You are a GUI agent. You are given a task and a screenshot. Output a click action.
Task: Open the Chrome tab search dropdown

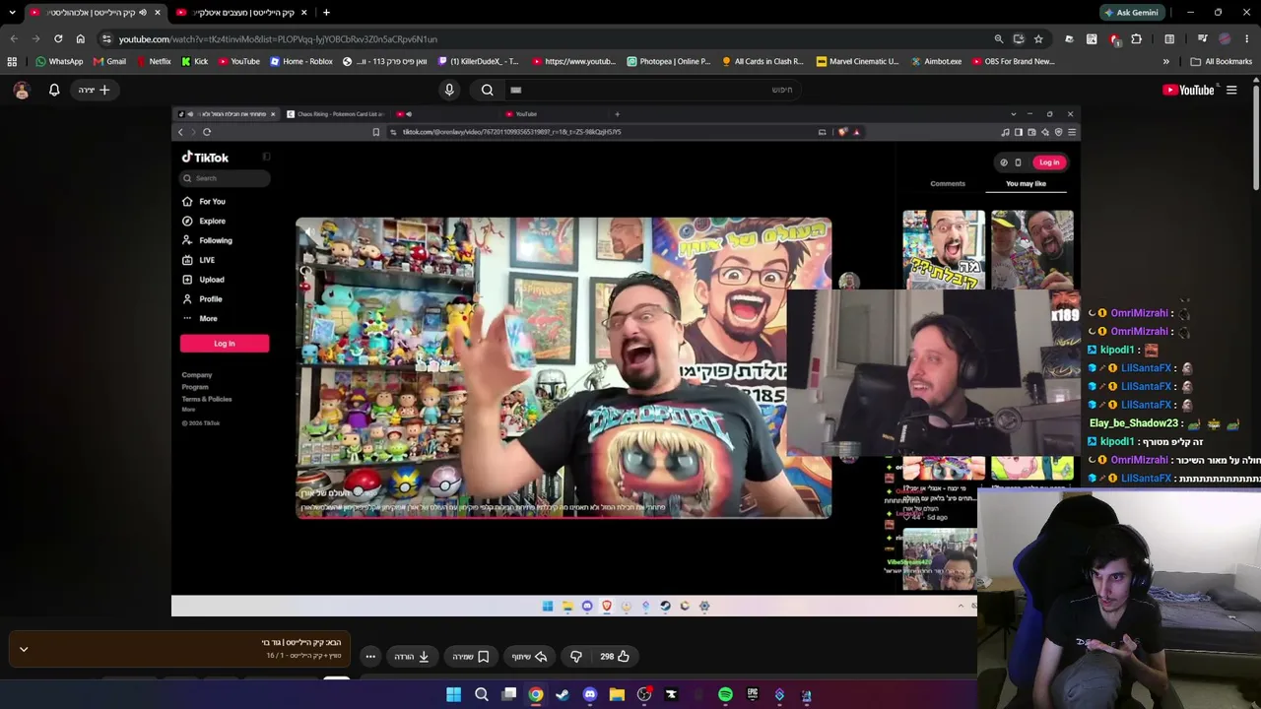(12, 13)
